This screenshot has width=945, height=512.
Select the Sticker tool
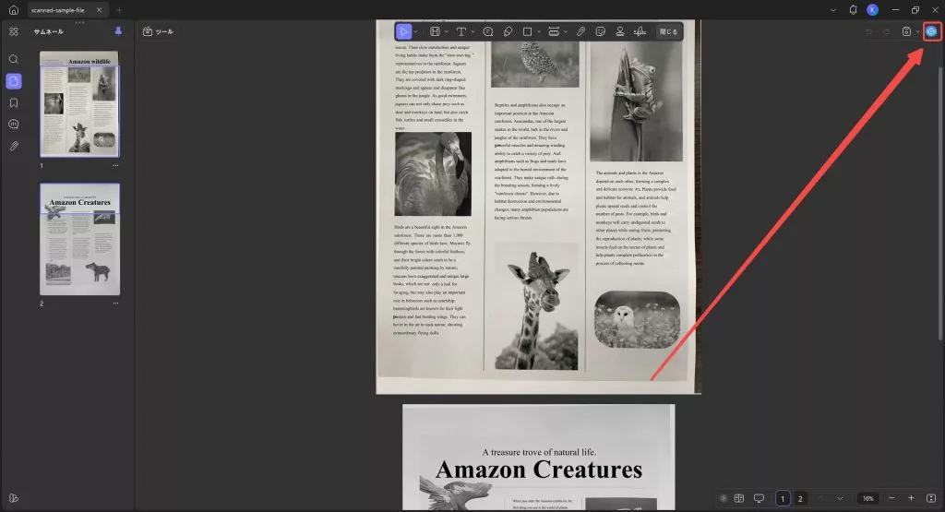[x=600, y=31]
